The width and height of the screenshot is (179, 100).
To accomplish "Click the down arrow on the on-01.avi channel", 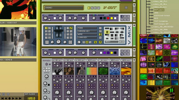I will tap(61, 63).
